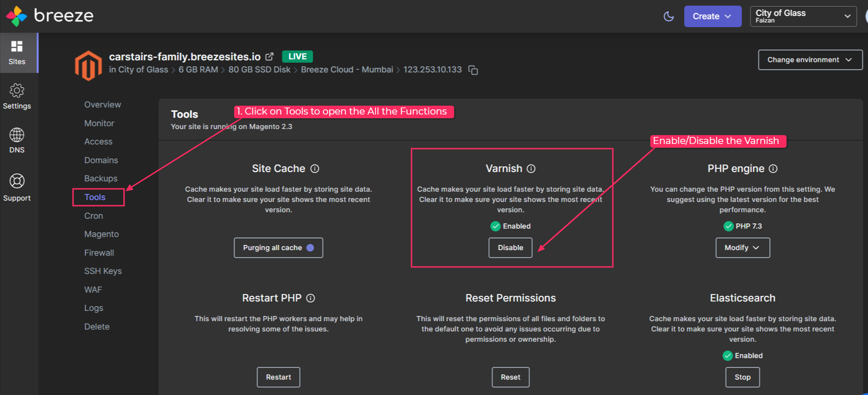Click the Elasticsearch Enabled green check icon
The height and width of the screenshot is (395, 868).
[728, 356]
